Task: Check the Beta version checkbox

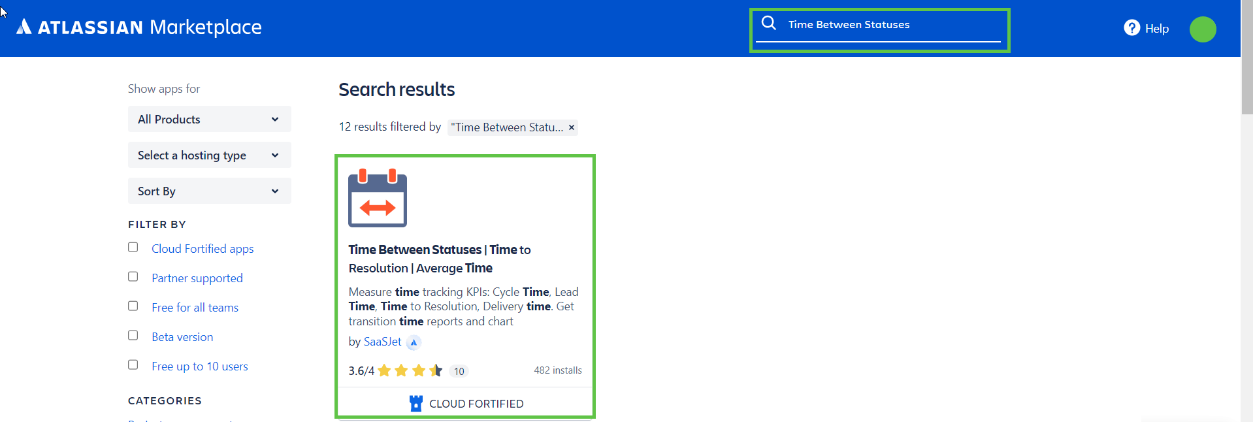Action: pos(133,335)
